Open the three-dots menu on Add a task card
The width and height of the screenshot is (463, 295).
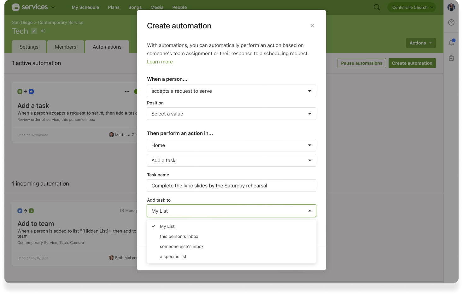pyautogui.click(x=127, y=91)
